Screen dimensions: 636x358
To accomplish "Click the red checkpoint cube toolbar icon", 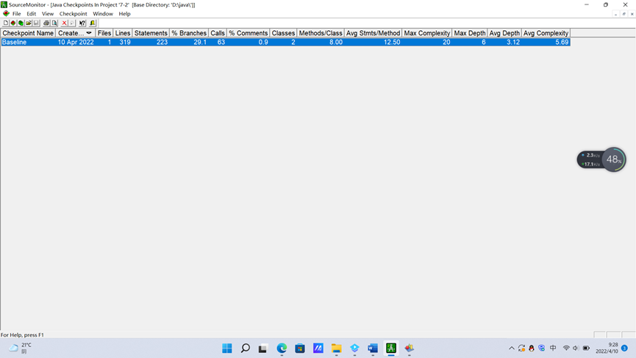I will coord(13,23).
